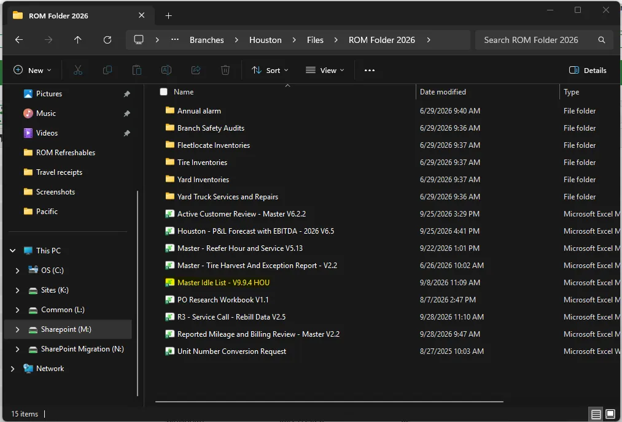Screen dimensions: 622x422
Task: Click the Copy icon in toolbar
Action: [x=107, y=70]
